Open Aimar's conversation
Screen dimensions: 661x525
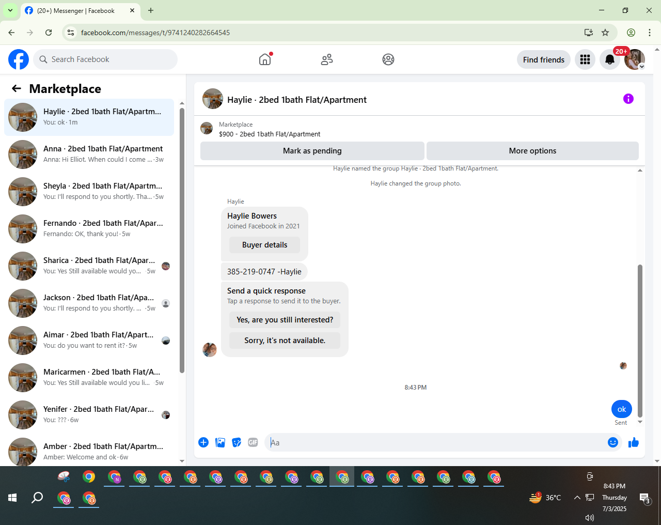tap(89, 341)
